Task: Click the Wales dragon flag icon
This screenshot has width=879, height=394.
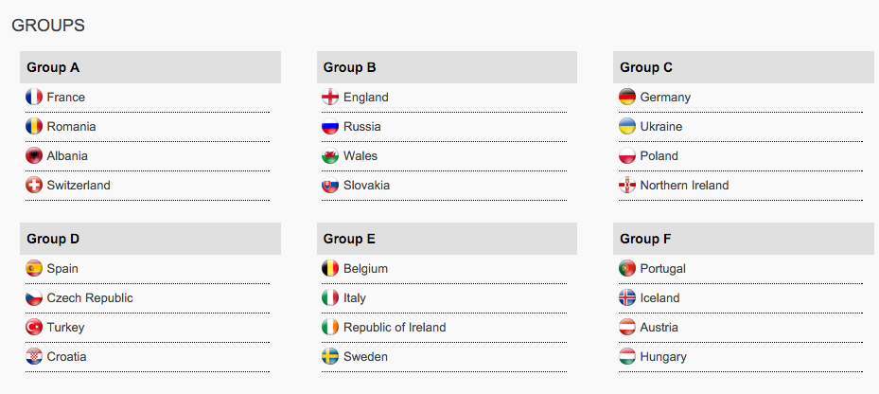Action: tap(330, 155)
